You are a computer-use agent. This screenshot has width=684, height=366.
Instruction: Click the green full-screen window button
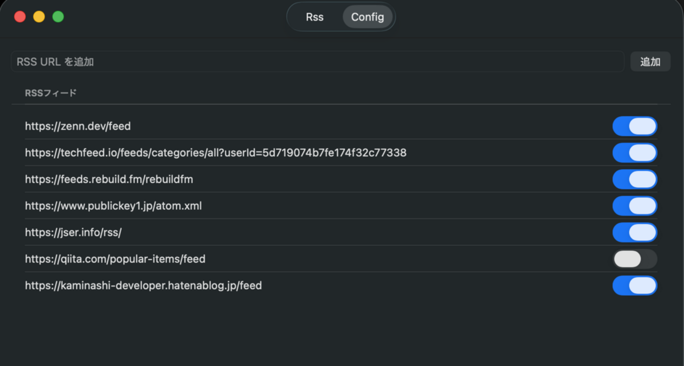(58, 17)
